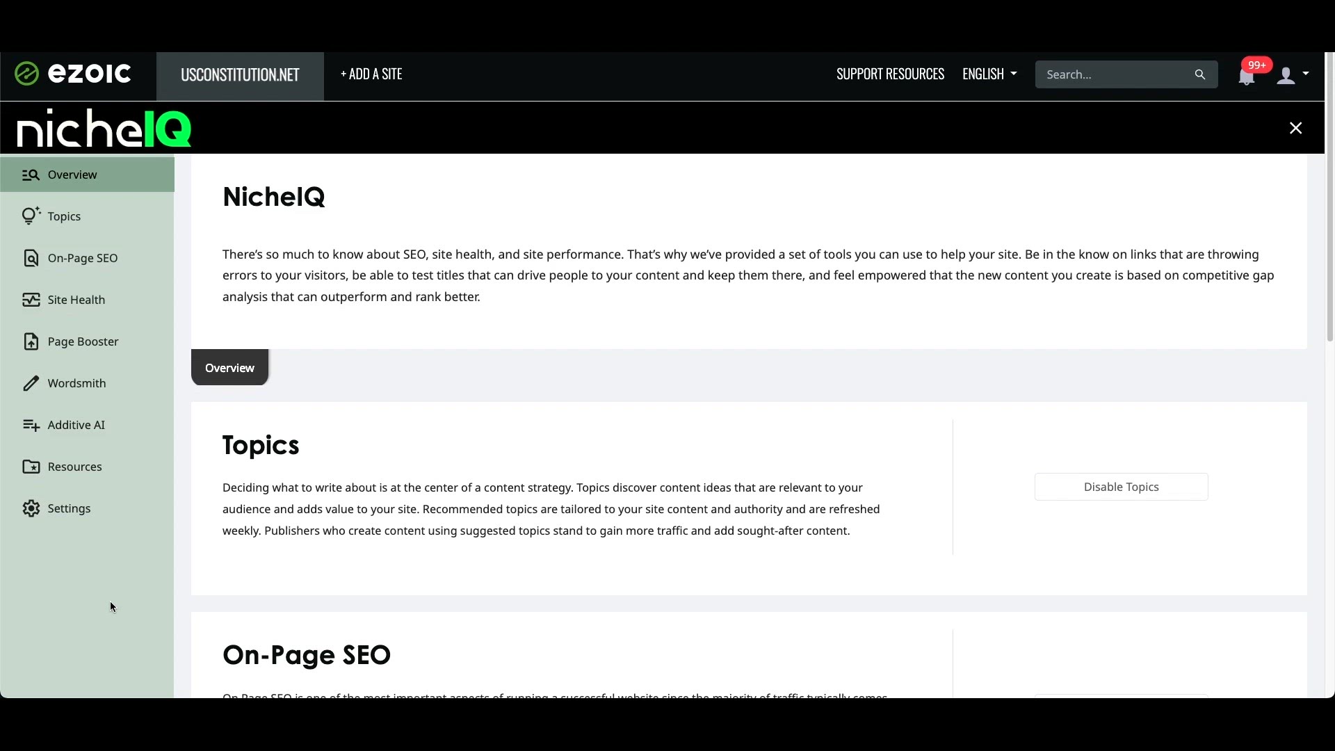Select the USCONSTITUTION.NET site tab
1335x751 pixels.
coord(240,76)
